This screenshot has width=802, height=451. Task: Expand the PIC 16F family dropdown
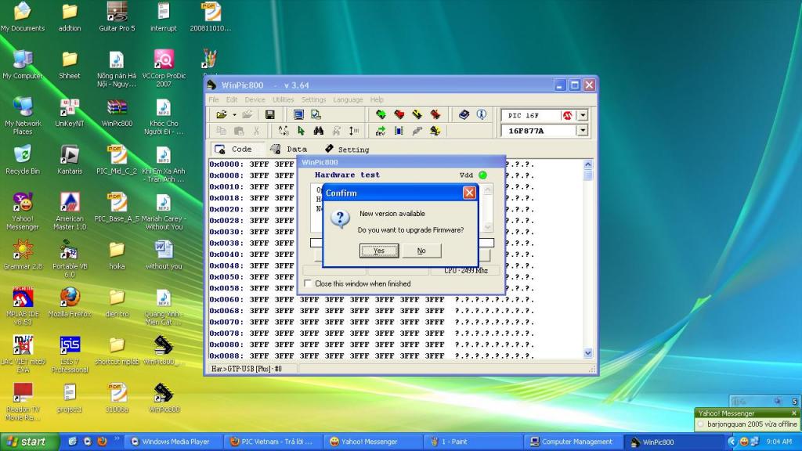[x=583, y=115]
